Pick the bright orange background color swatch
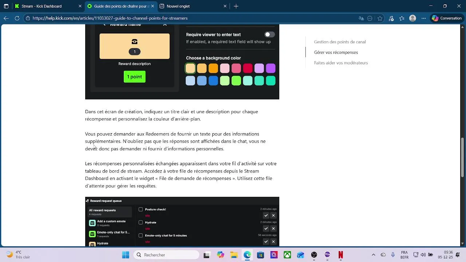This screenshot has width=466, height=262. click(213, 68)
